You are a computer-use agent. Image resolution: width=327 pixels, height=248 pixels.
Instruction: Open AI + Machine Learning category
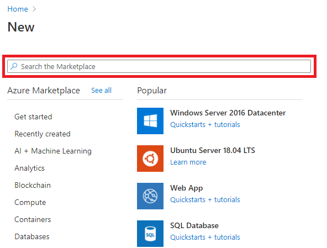53,151
